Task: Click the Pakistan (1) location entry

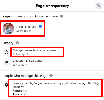Action: click(x=20, y=94)
